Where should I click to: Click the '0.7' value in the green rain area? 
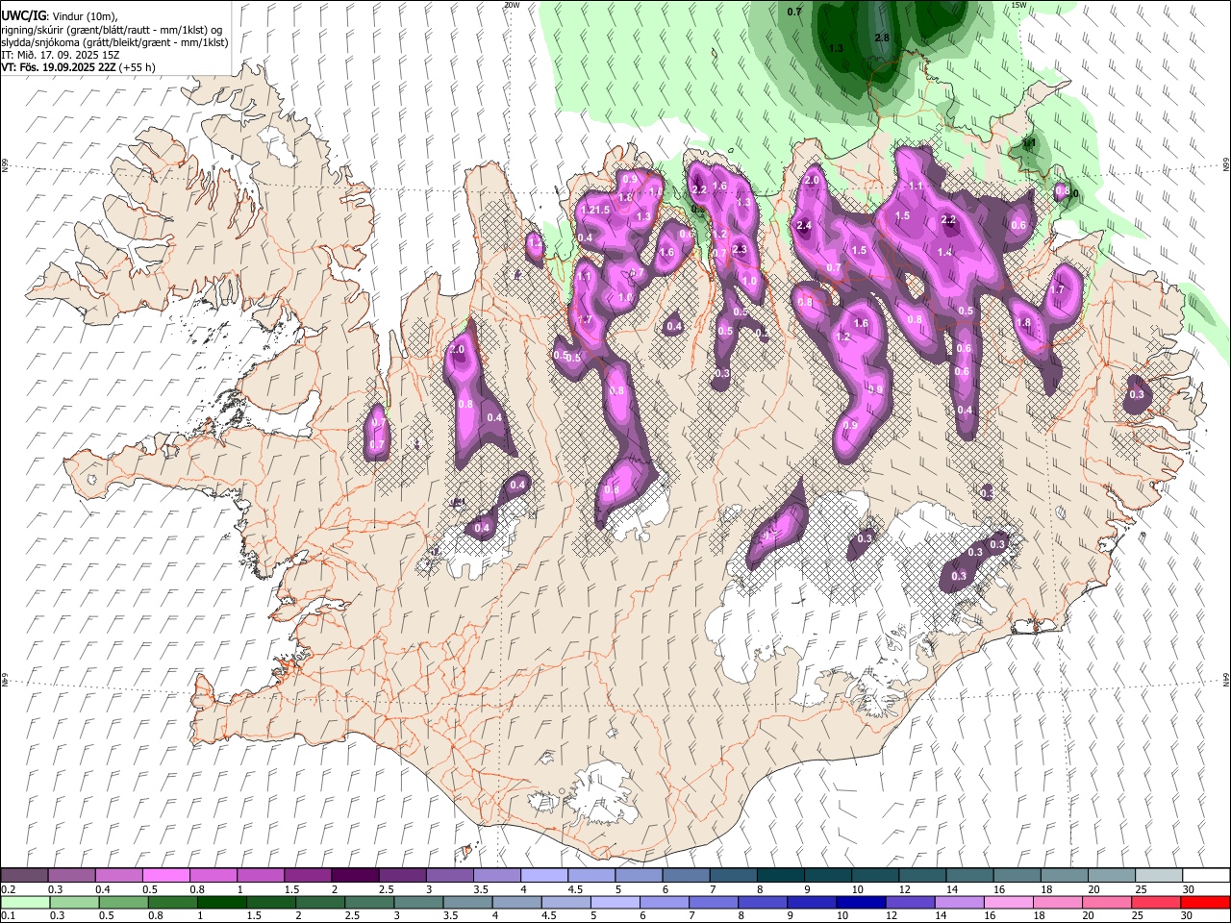click(794, 12)
